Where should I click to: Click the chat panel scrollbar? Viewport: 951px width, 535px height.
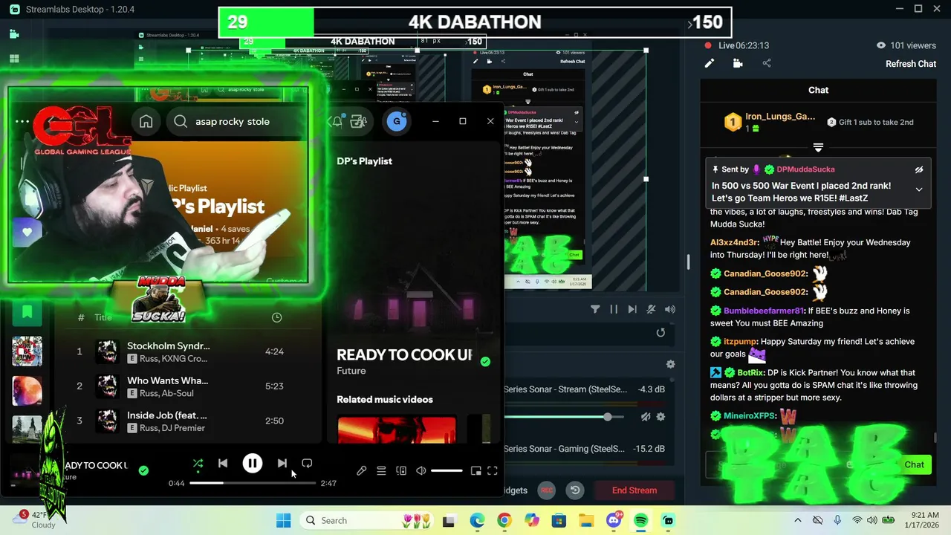[935, 438]
